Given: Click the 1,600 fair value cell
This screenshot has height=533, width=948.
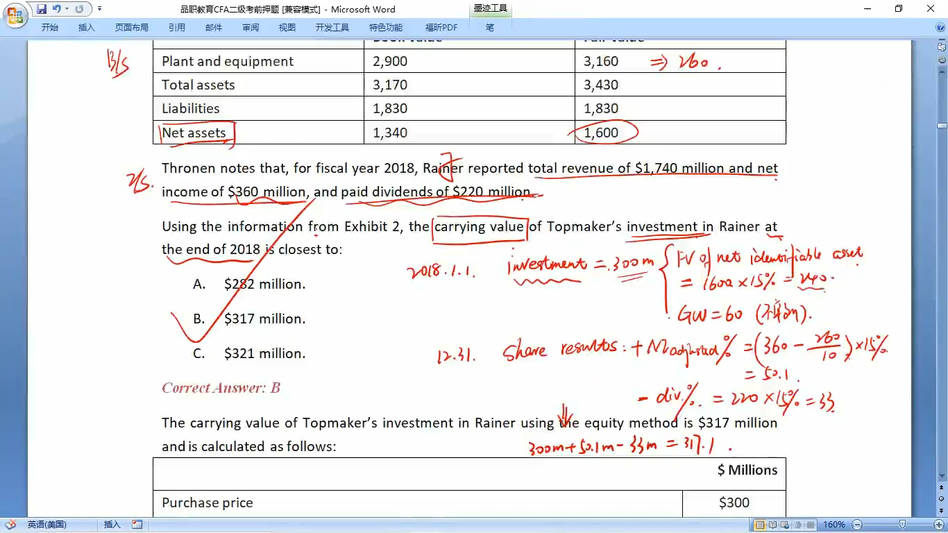Looking at the screenshot, I should click(x=680, y=133).
